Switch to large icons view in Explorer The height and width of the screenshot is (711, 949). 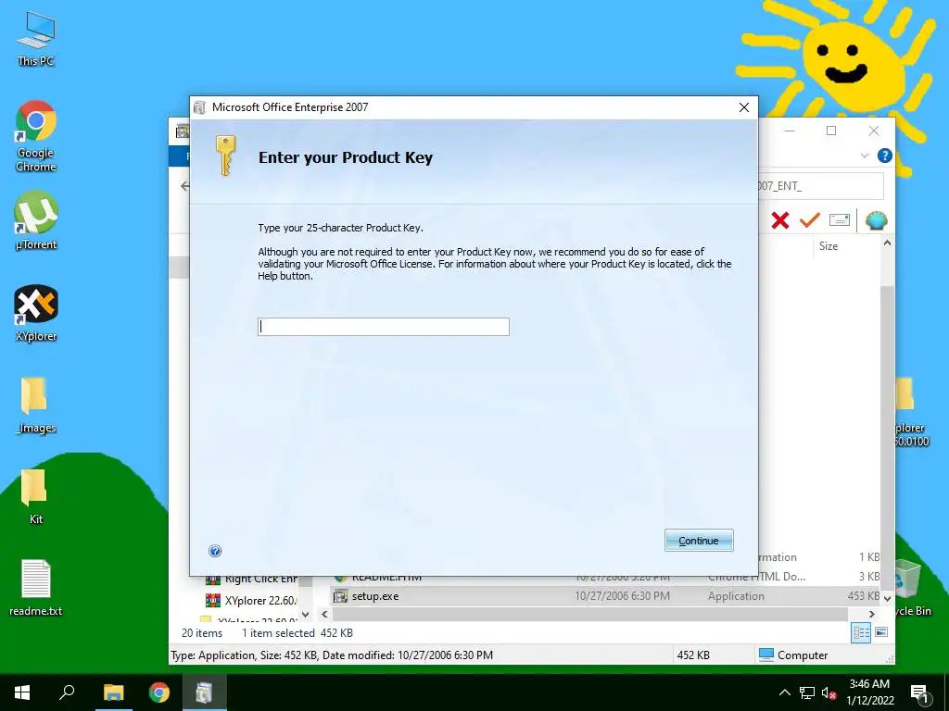881,632
